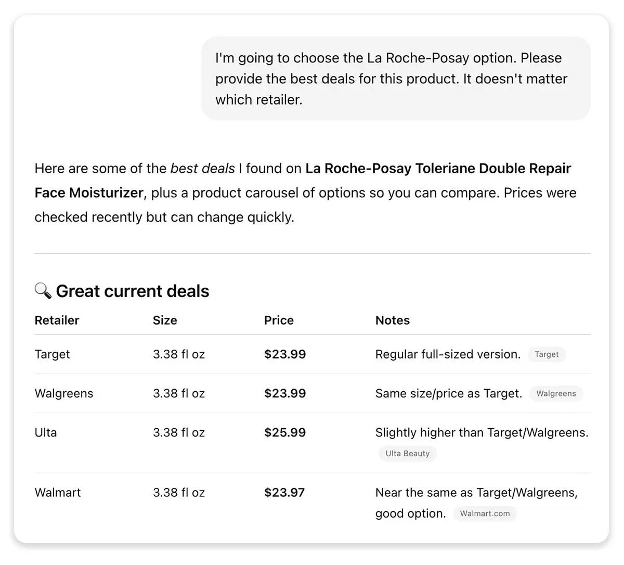Click the Size column header

point(165,320)
